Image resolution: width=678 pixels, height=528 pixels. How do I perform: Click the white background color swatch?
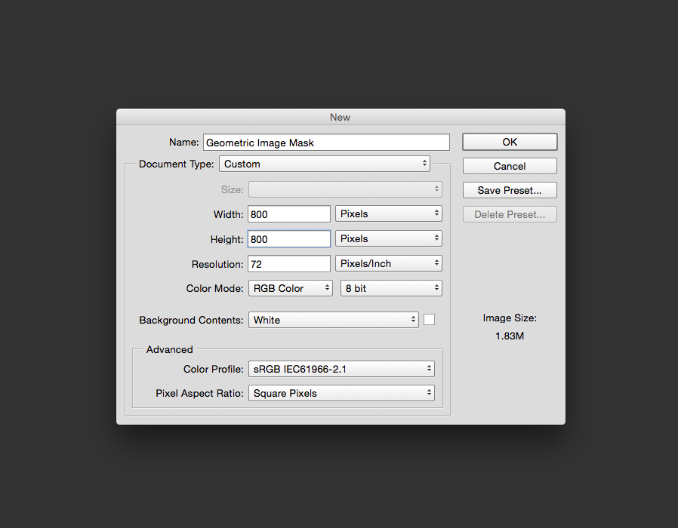tap(430, 320)
